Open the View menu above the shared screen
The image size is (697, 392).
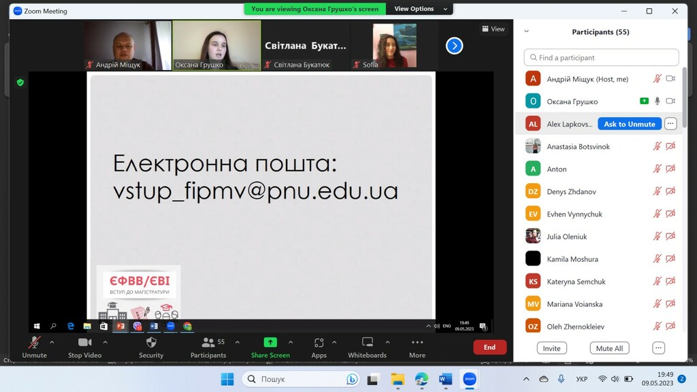coord(493,29)
